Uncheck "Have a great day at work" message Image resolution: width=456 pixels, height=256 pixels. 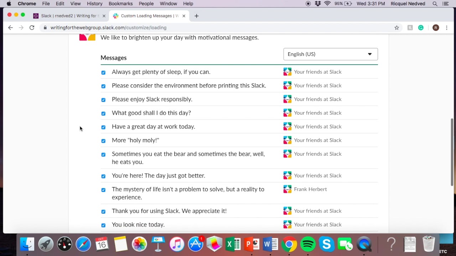click(103, 127)
